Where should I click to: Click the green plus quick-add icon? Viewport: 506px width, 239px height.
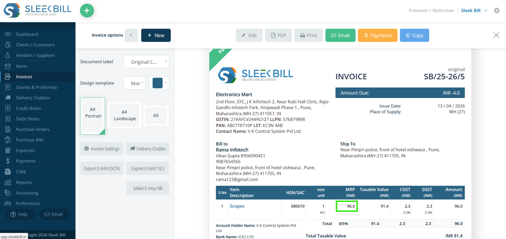coord(87,10)
